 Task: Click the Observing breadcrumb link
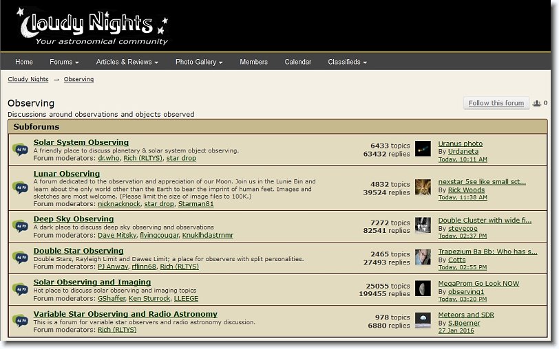coord(78,79)
